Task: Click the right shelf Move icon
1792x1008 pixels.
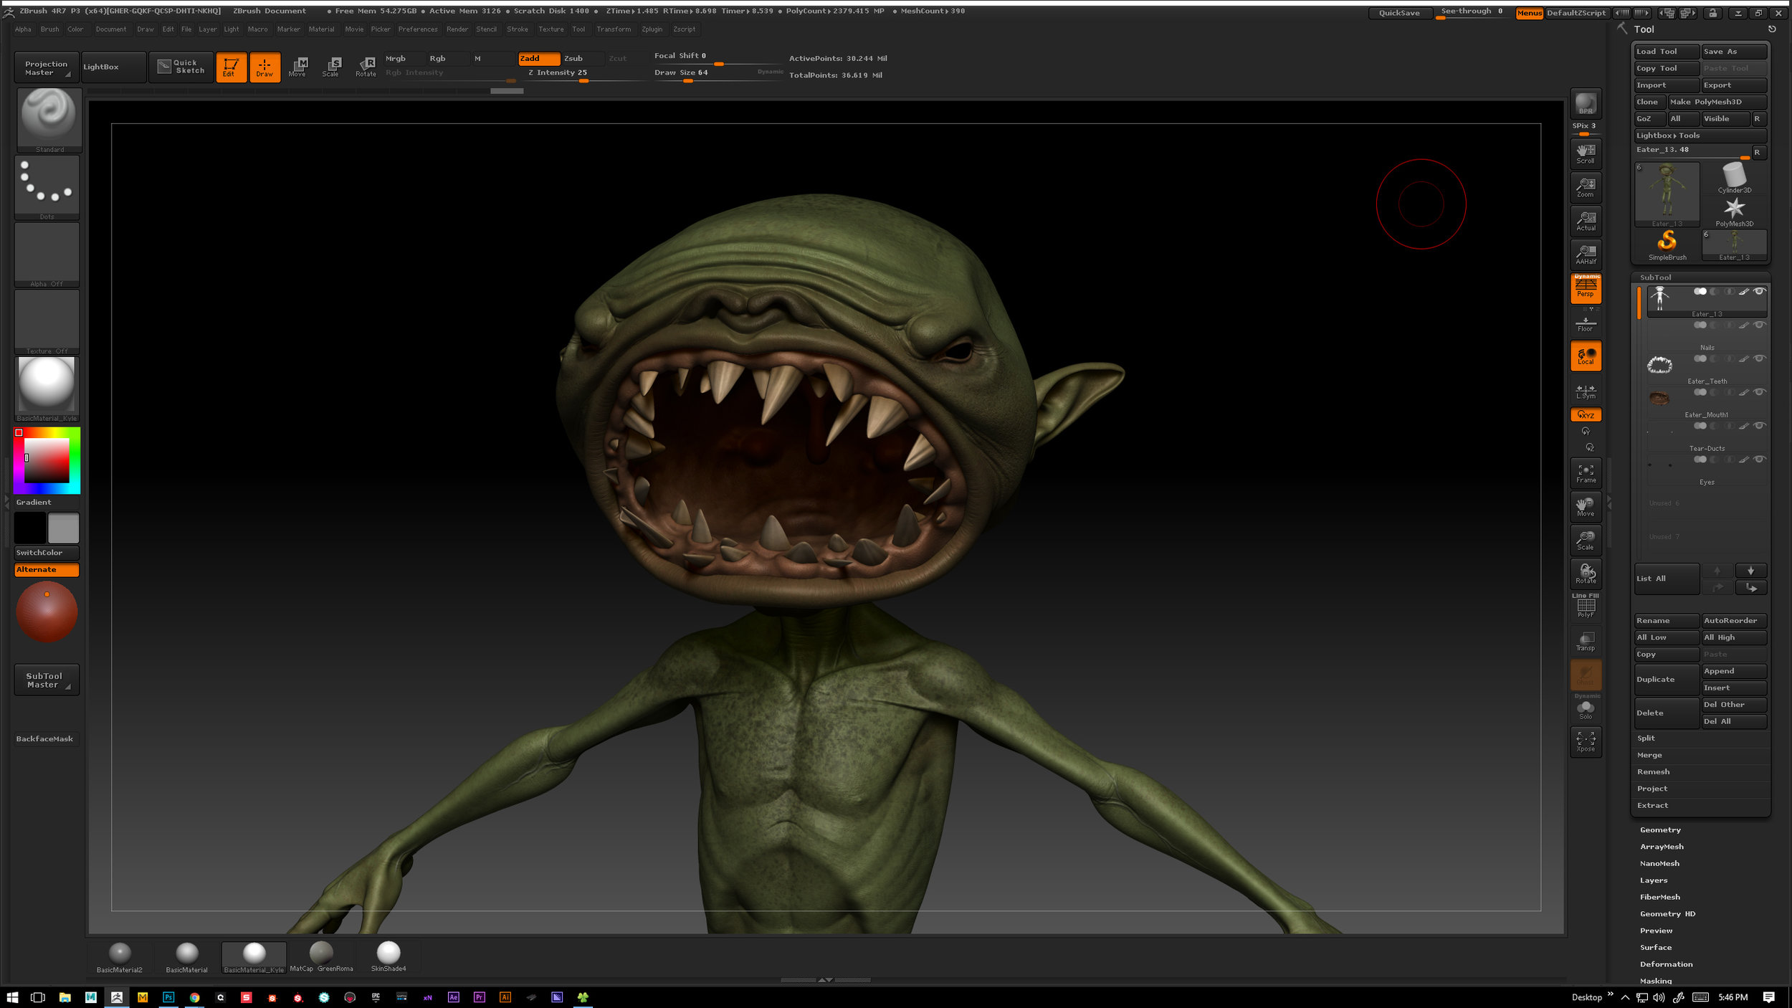Action: (x=1586, y=507)
